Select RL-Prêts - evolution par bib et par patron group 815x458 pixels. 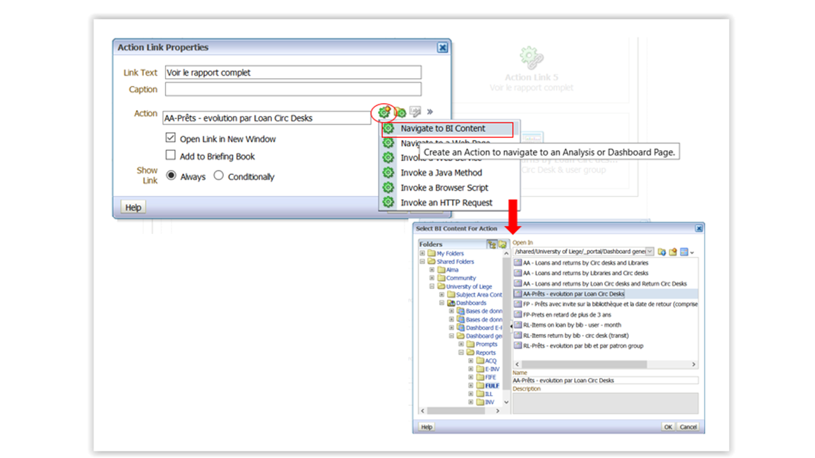click(x=583, y=346)
